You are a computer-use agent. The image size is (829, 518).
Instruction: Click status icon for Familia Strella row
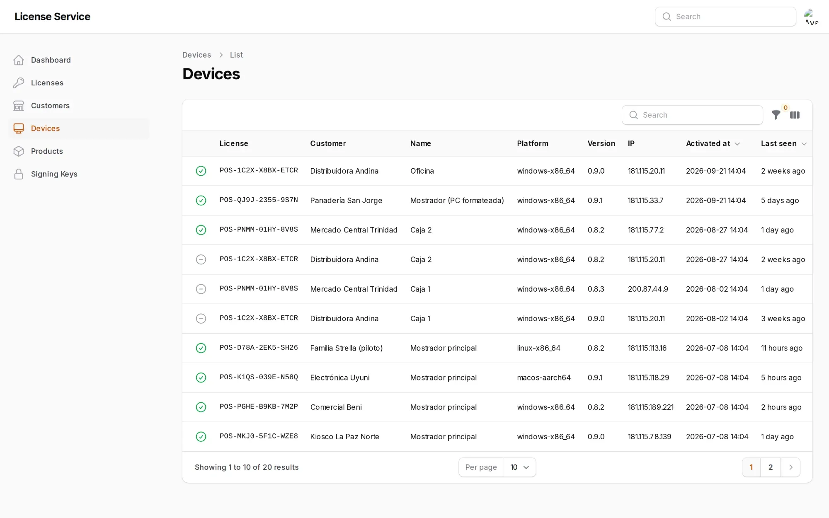click(201, 348)
